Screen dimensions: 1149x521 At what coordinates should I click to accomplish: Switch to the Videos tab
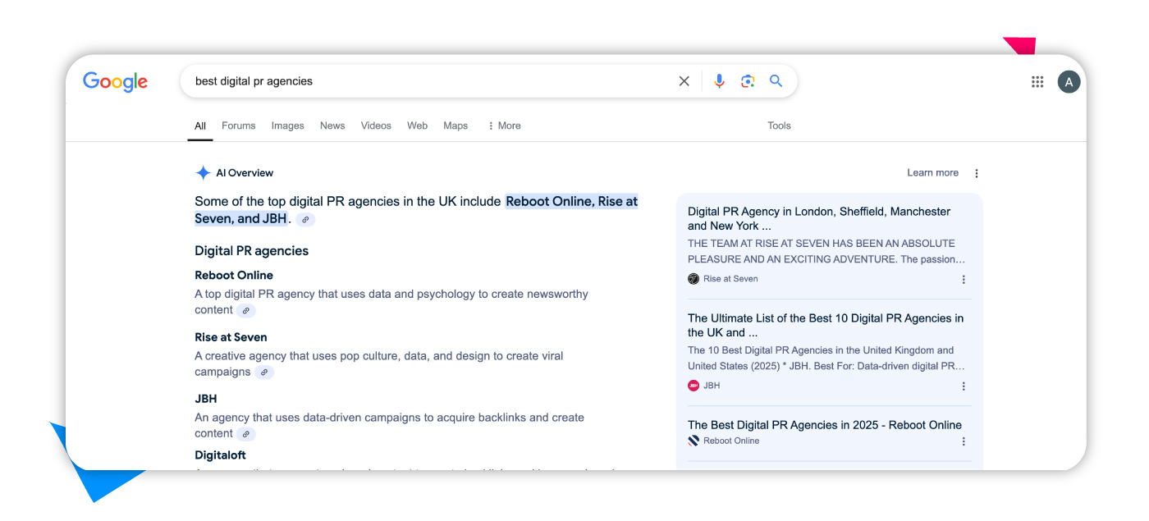[376, 126]
